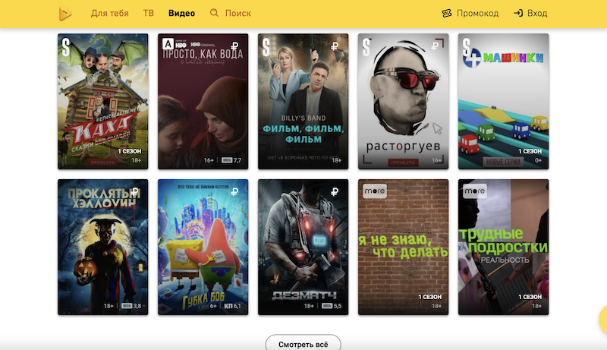The height and width of the screenshot is (350, 607).
Task: Open the расторгуев poster
Action: click(403, 102)
